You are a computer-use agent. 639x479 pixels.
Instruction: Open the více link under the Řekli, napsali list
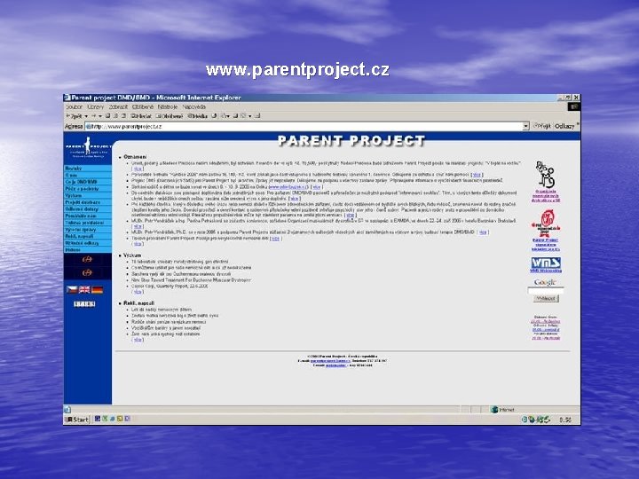138,340
